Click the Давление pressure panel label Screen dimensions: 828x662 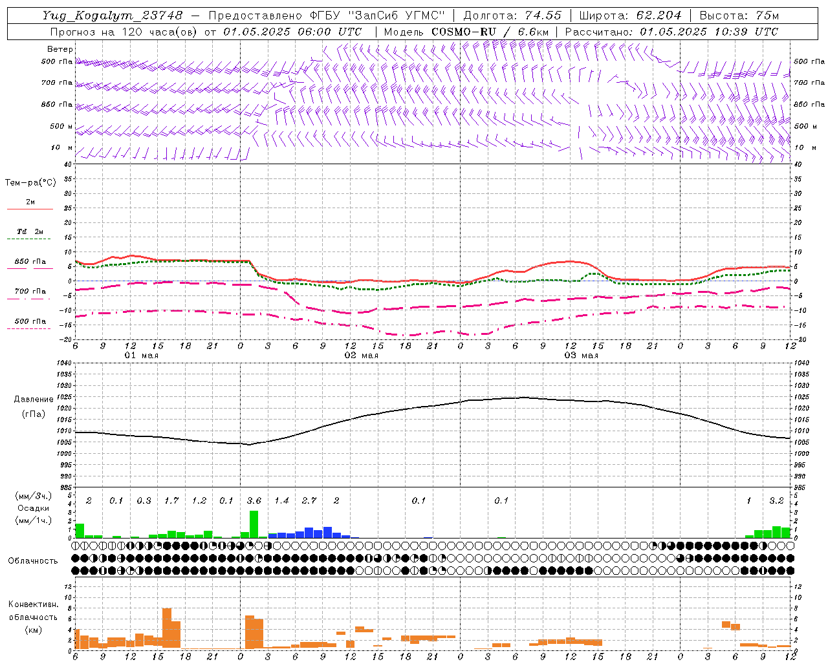coord(34,400)
